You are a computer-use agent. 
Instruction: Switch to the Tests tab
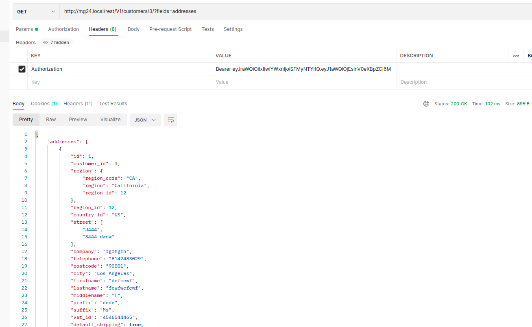coord(207,29)
